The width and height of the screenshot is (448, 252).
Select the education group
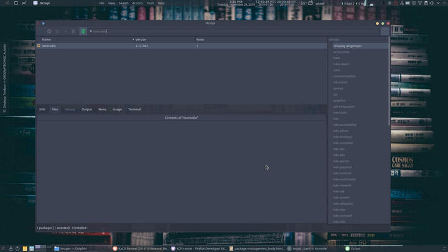[340, 82]
